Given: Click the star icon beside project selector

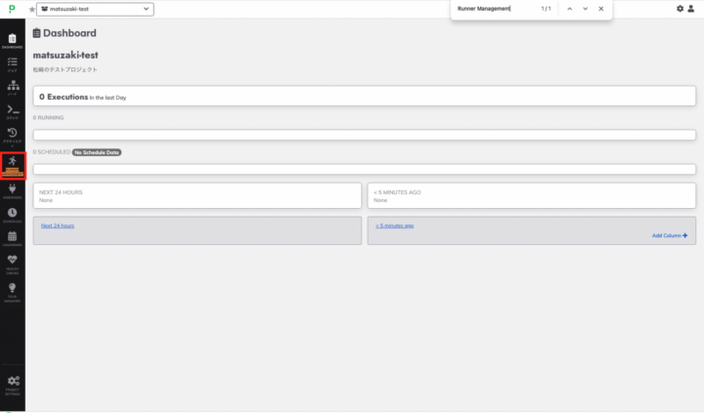Looking at the screenshot, I should tap(32, 9).
